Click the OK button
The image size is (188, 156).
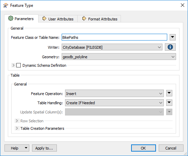[x=143, y=148]
